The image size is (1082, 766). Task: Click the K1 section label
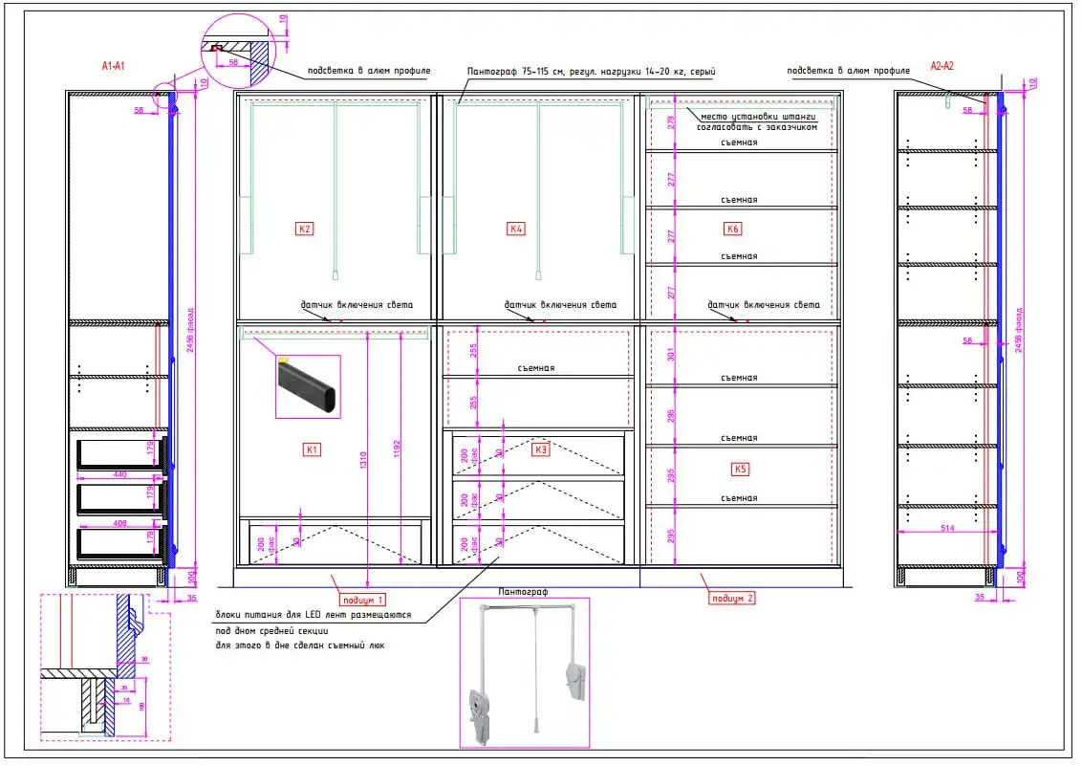click(x=311, y=449)
